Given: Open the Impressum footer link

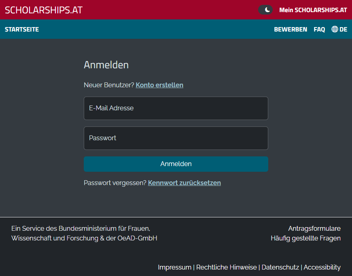Looking at the screenshot, I should [x=174, y=267].
